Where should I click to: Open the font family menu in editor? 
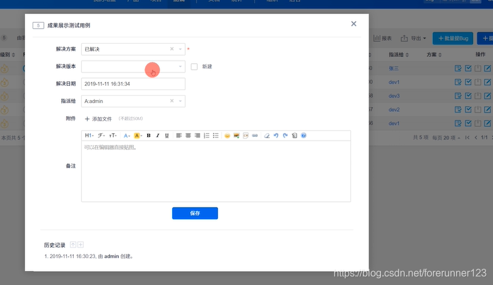101,136
